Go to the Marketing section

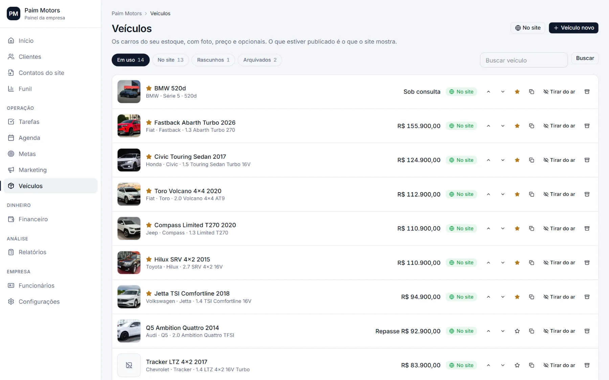tap(51, 170)
